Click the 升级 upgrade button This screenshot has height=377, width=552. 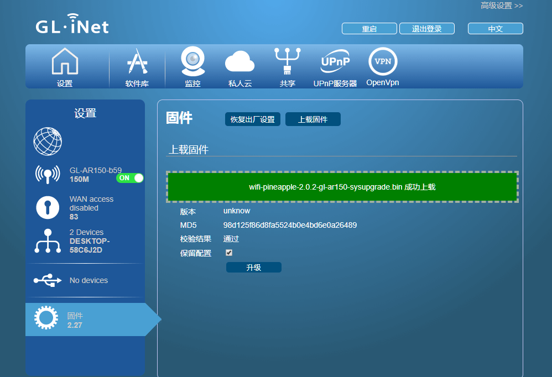[x=253, y=268]
